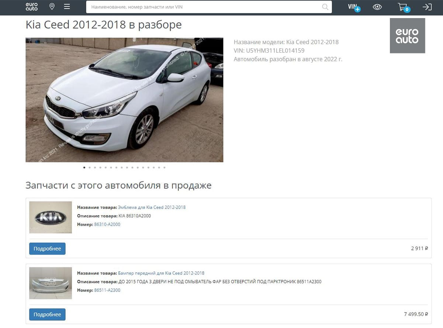Image resolution: width=443 pixels, height=328 pixels.
Task: Click the euro auto logo in header
Action: (x=32, y=7)
